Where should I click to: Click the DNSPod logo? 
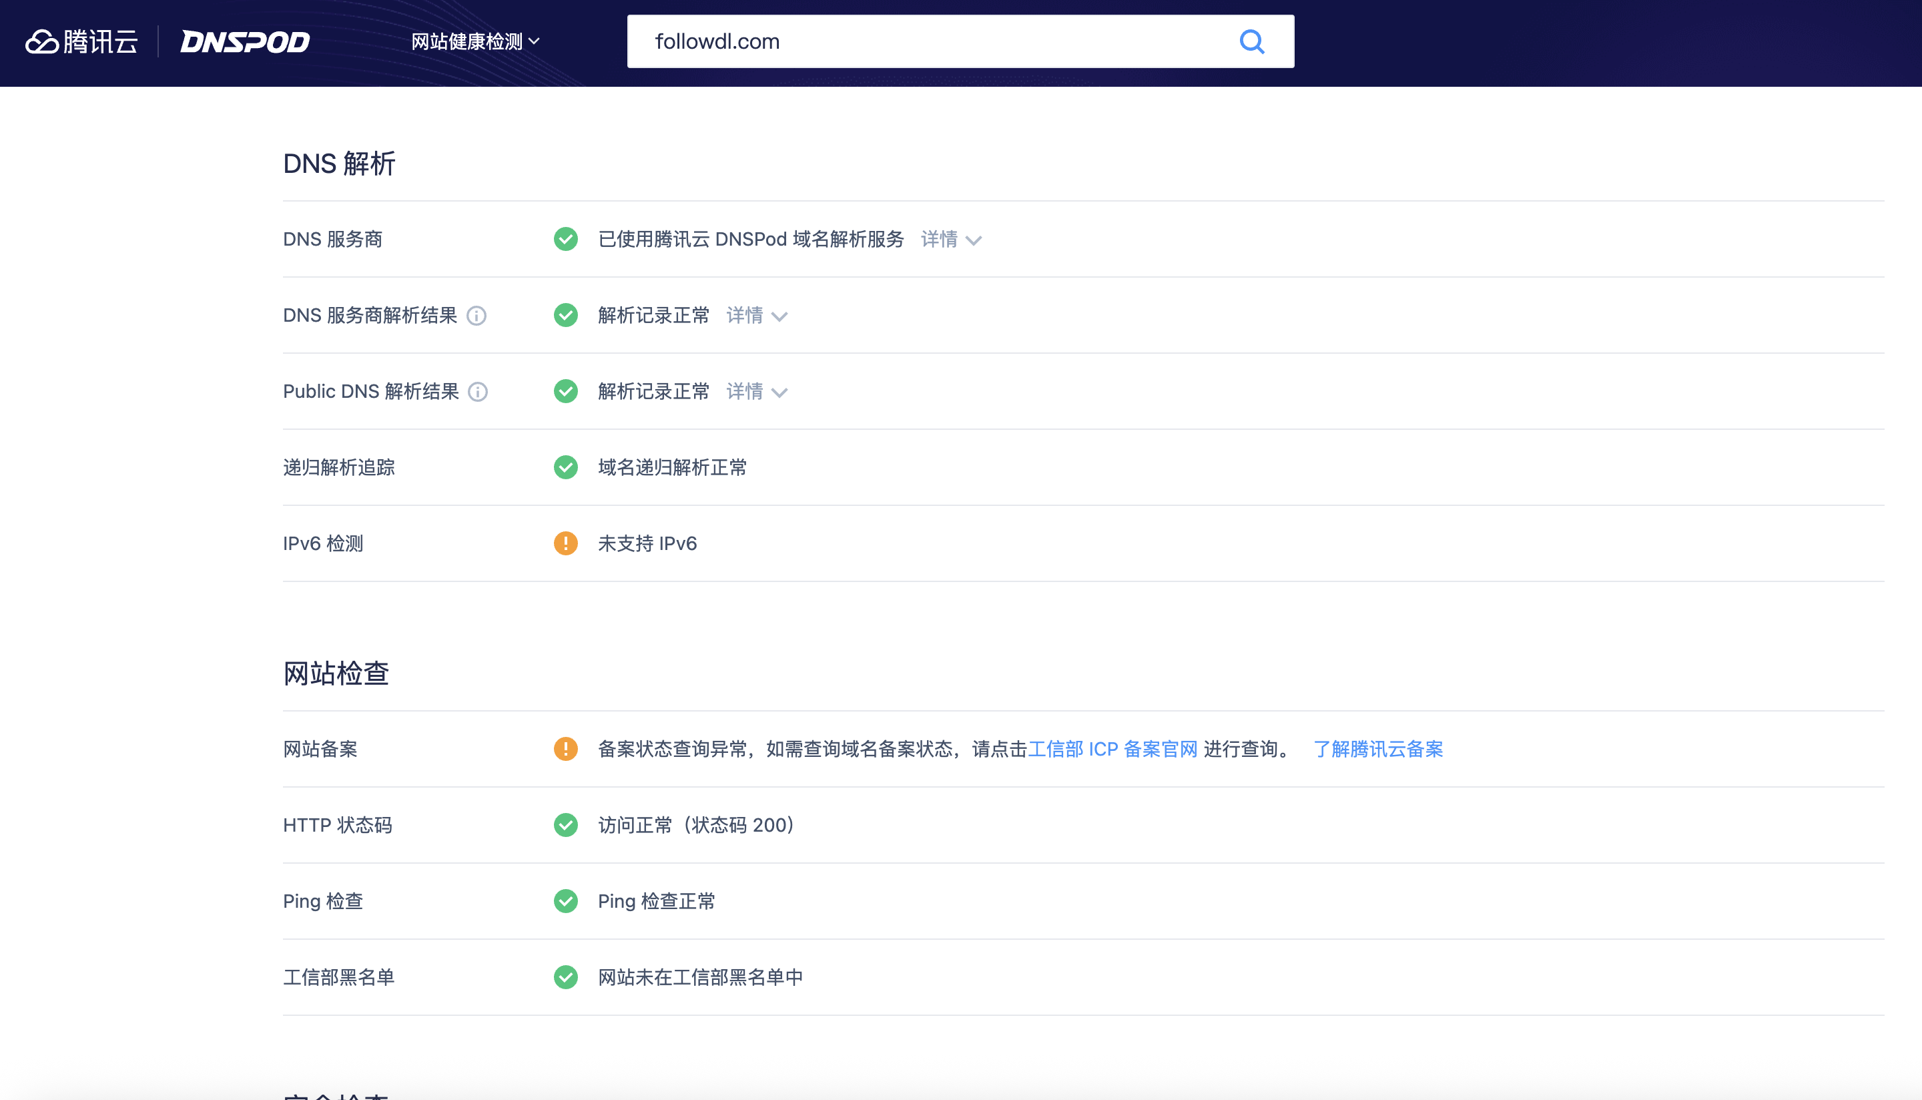point(245,41)
